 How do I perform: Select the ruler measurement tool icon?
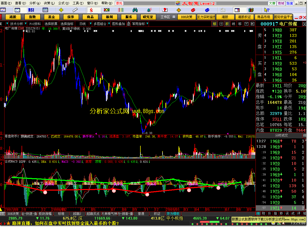click(75, 10)
